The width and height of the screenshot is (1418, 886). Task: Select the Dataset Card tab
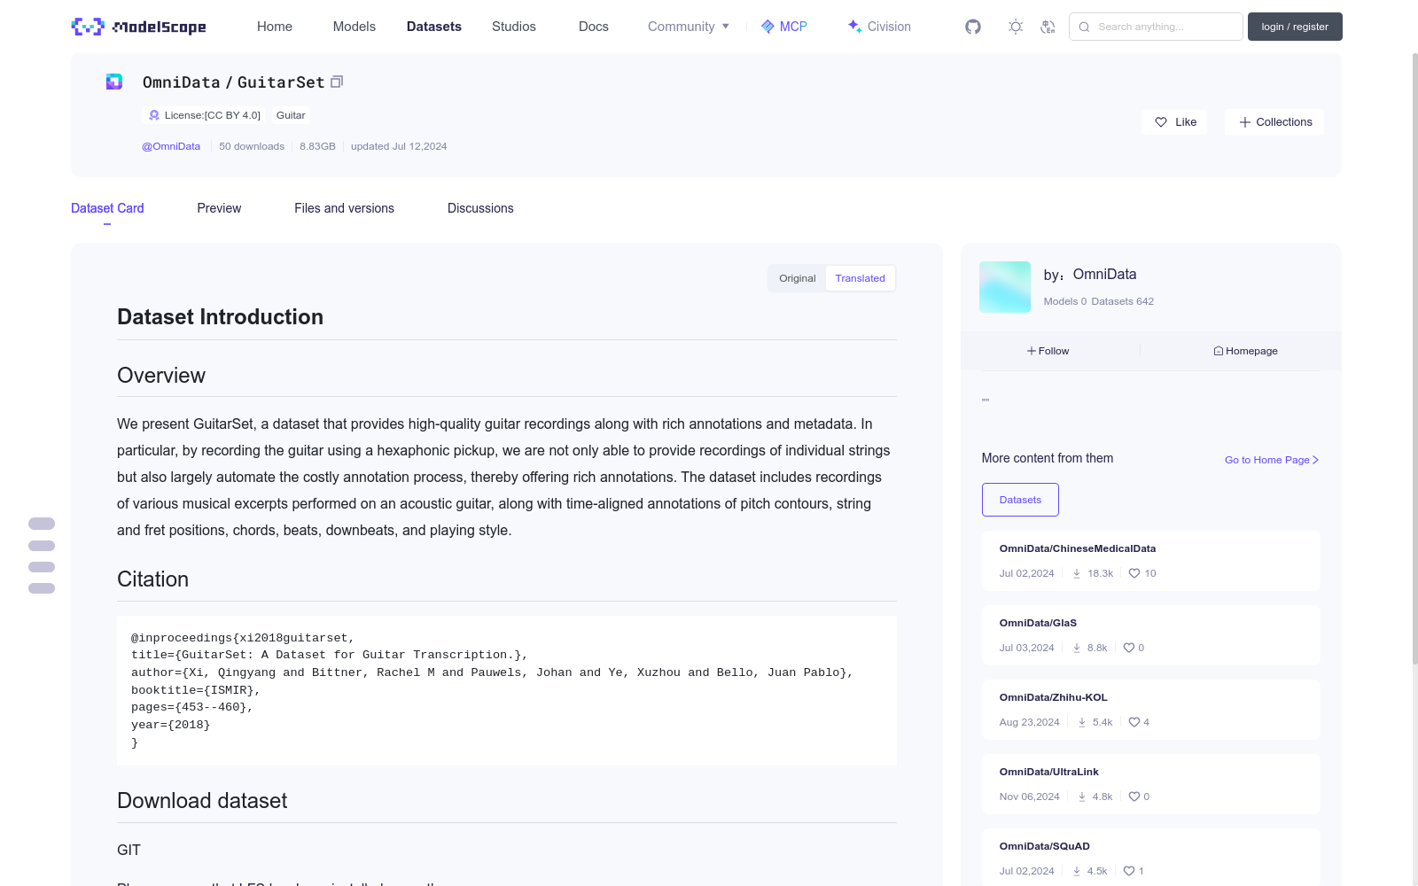[x=107, y=208]
